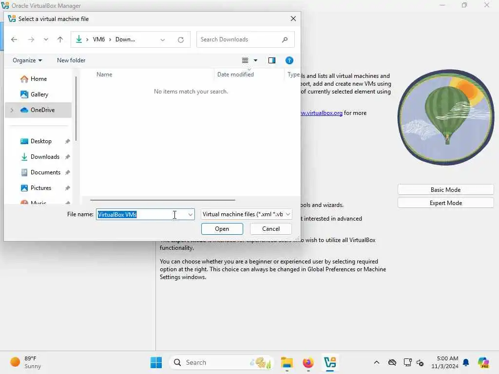The height and width of the screenshot is (374, 499).
Task: Click the navigation pane vertical scrollbar
Action: [76, 109]
